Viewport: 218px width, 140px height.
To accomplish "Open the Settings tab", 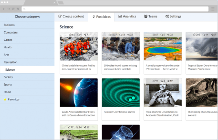I will (x=173, y=16).
